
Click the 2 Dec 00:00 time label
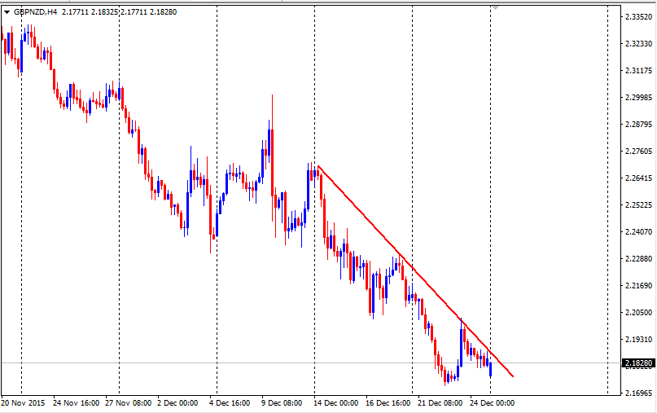(177, 403)
